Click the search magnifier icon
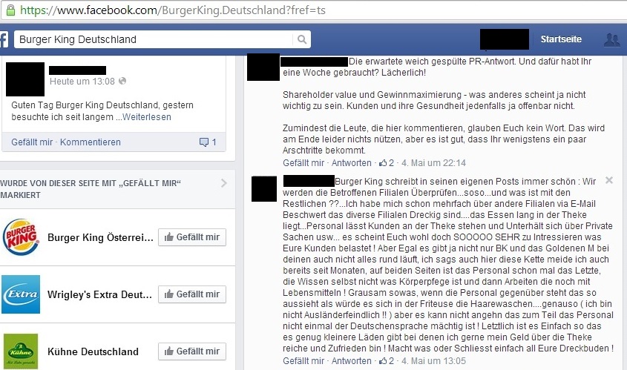The image size is (627, 370). (302, 39)
